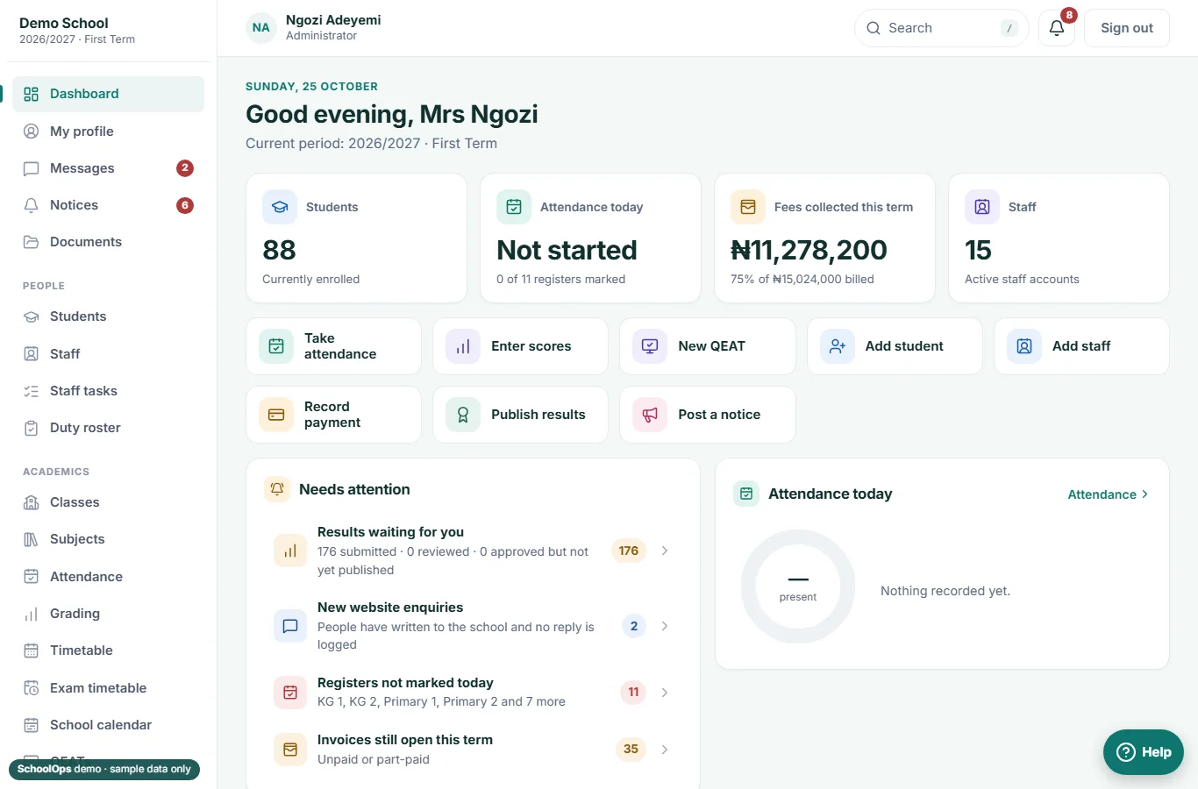Click the Needs attention bell icon
The width and height of the screenshot is (1198, 789).
coord(277,489)
